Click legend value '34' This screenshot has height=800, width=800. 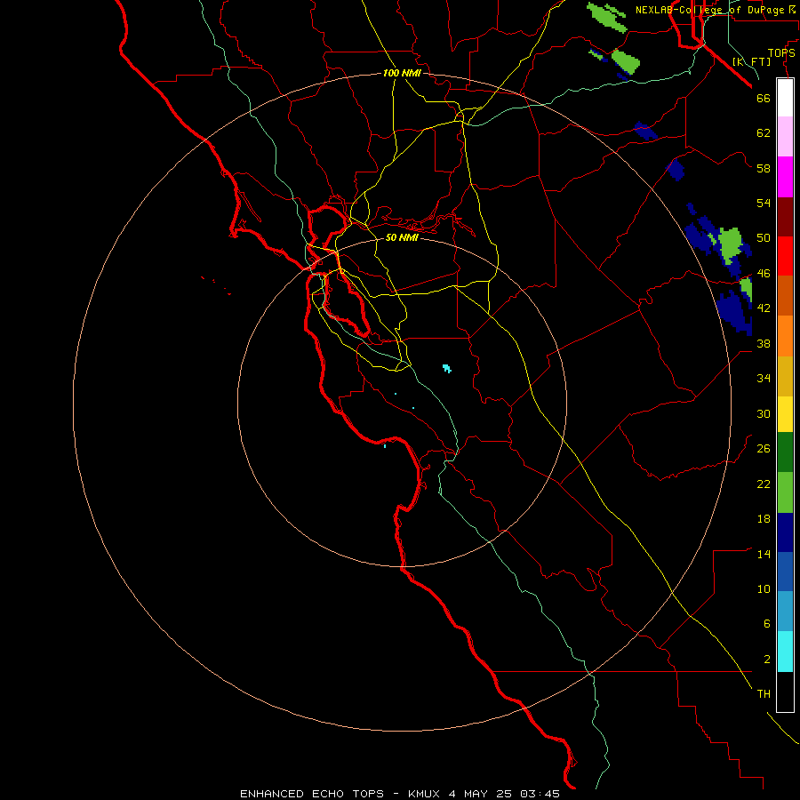coord(764,379)
